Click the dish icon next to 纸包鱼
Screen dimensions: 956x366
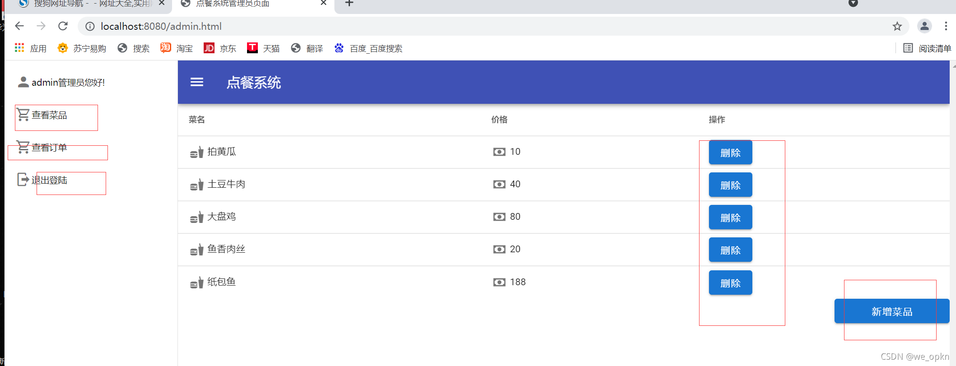coord(197,283)
